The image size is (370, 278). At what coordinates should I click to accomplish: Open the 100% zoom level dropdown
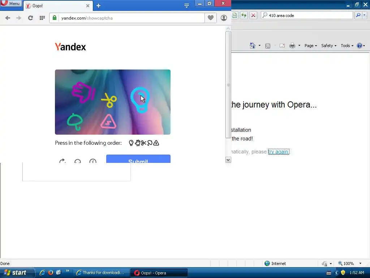(360, 264)
